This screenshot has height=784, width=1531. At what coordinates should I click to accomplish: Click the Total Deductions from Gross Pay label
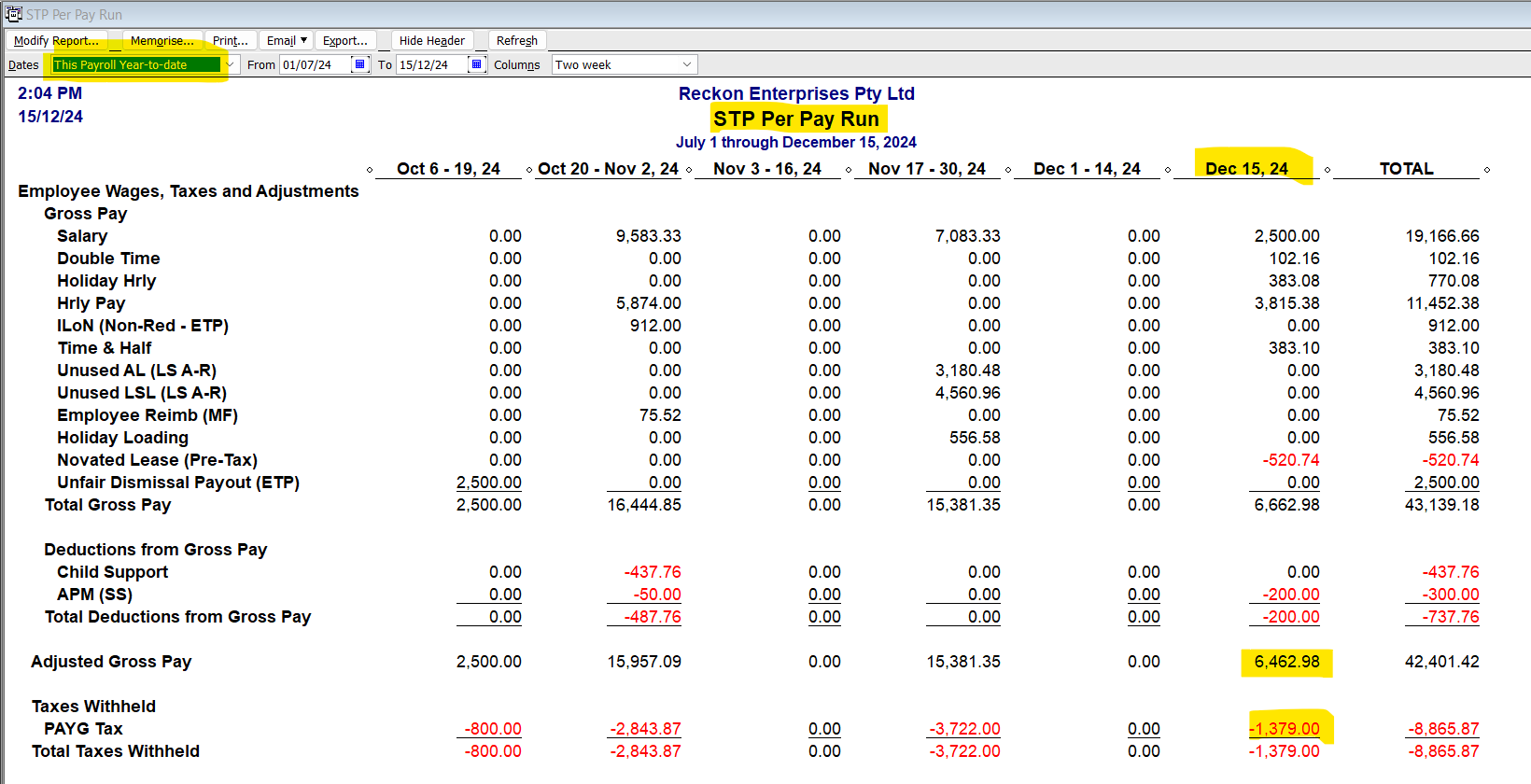177,617
